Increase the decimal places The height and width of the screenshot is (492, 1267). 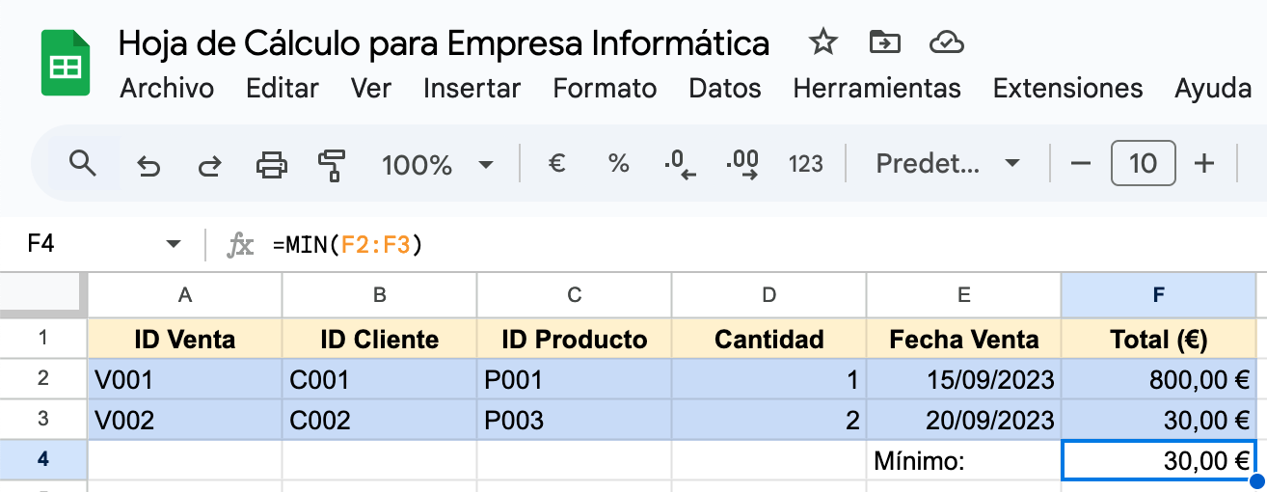coord(743,164)
